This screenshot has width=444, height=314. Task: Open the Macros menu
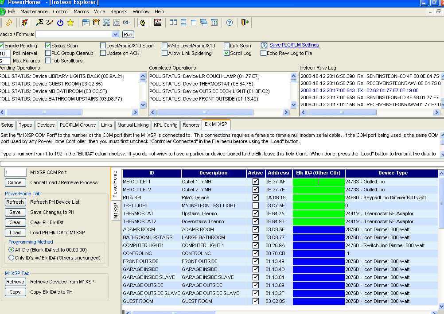[81, 12]
